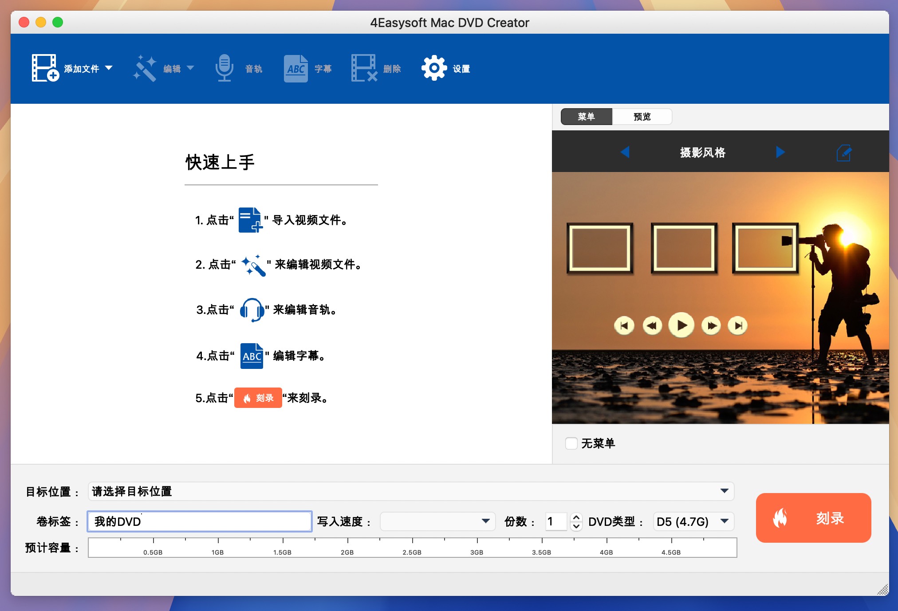Switch to the 预览 tab
The width and height of the screenshot is (898, 611).
[642, 116]
